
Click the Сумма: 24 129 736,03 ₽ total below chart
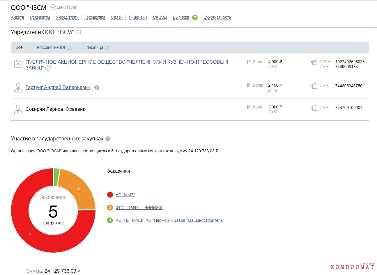[53, 271]
